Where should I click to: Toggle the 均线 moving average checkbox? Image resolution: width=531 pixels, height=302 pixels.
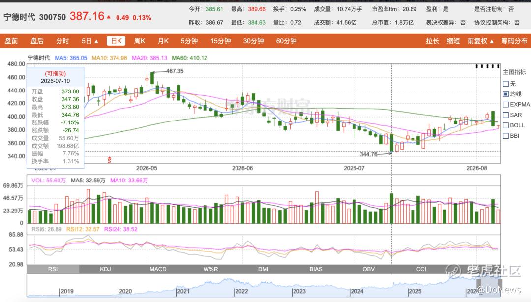506,94
